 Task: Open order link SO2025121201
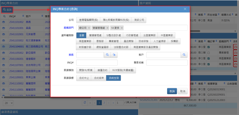pos(148,100)
